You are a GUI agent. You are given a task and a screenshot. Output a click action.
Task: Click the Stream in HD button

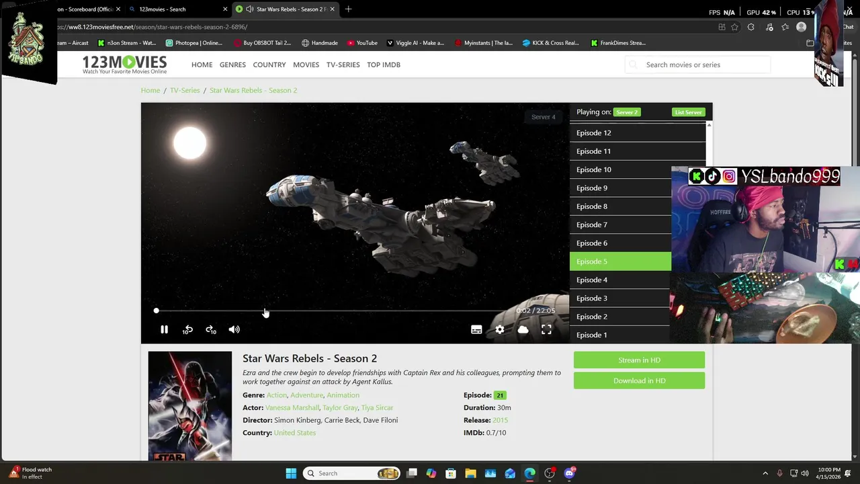[x=639, y=360]
